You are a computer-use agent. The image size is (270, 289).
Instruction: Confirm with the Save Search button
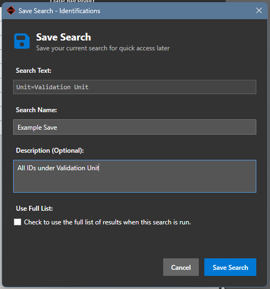(x=230, y=267)
